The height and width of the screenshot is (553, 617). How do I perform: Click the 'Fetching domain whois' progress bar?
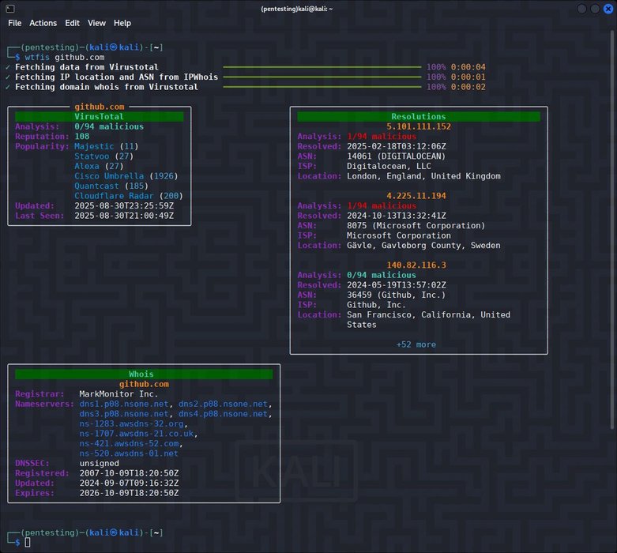coord(322,87)
